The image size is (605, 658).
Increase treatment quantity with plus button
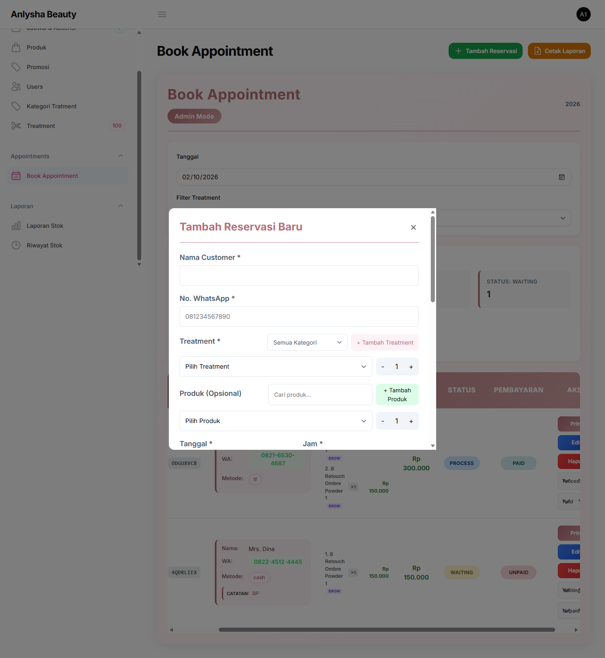[x=411, y=367]
